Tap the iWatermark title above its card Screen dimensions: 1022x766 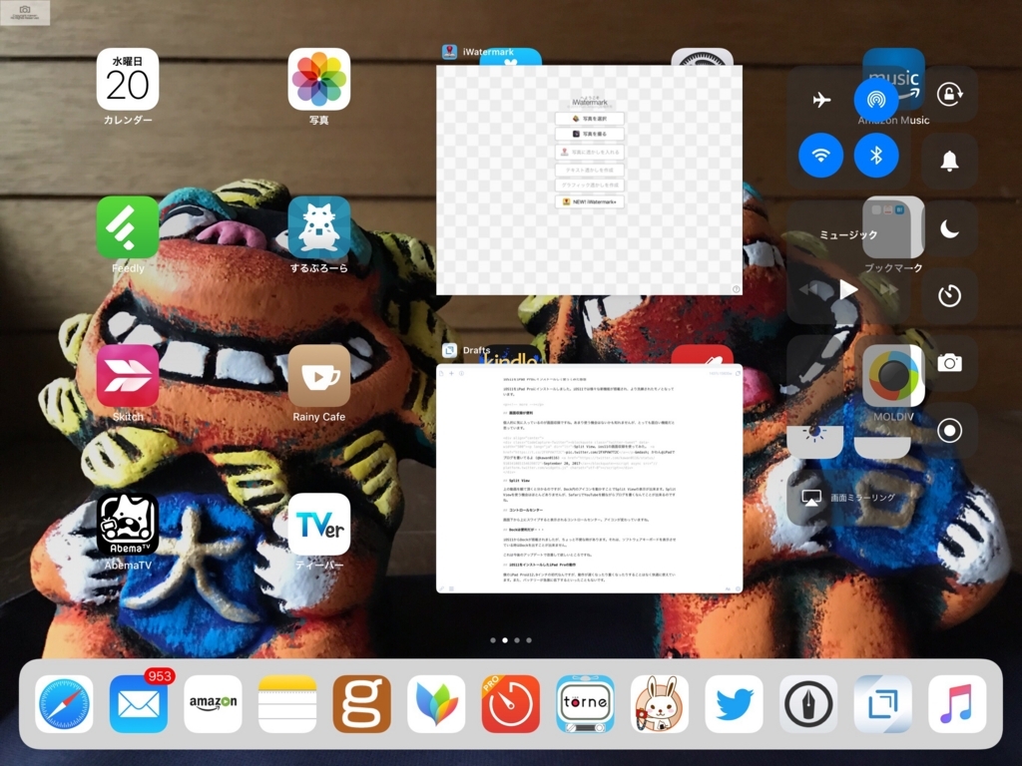[488, 52]
